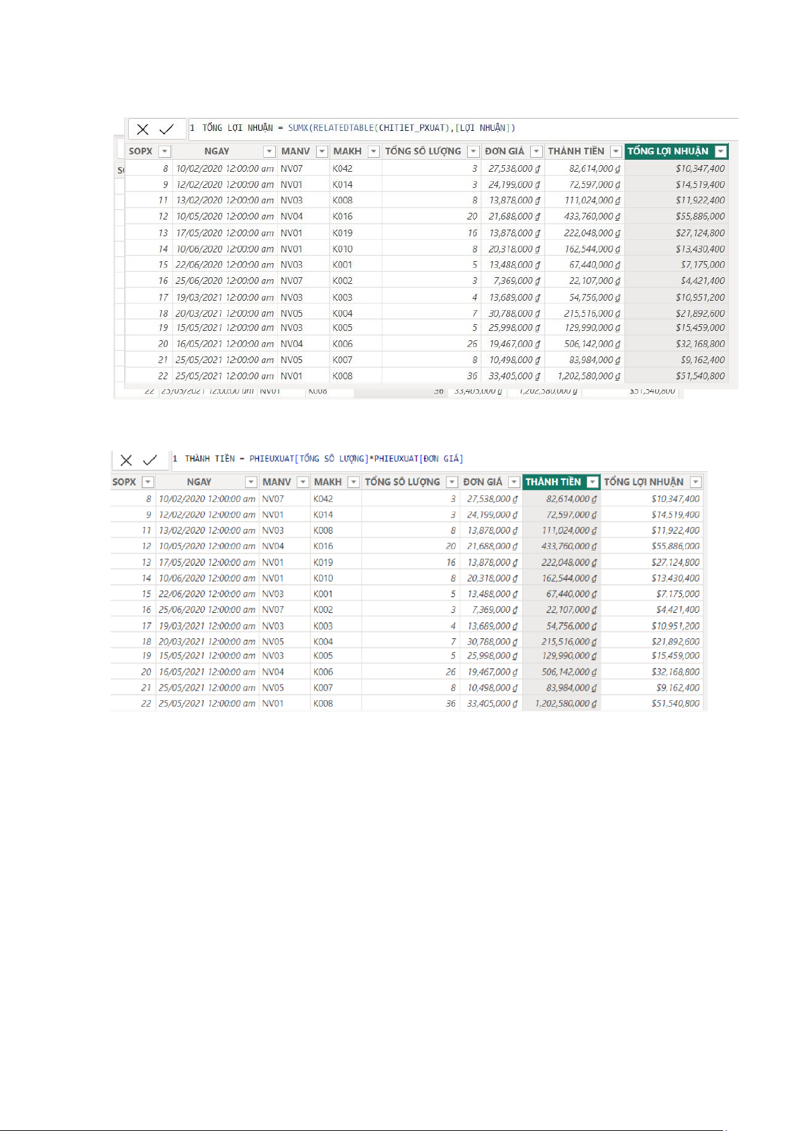
Task: Cancel formula edit in top formula bar
Action: click(x=143, y=129)
